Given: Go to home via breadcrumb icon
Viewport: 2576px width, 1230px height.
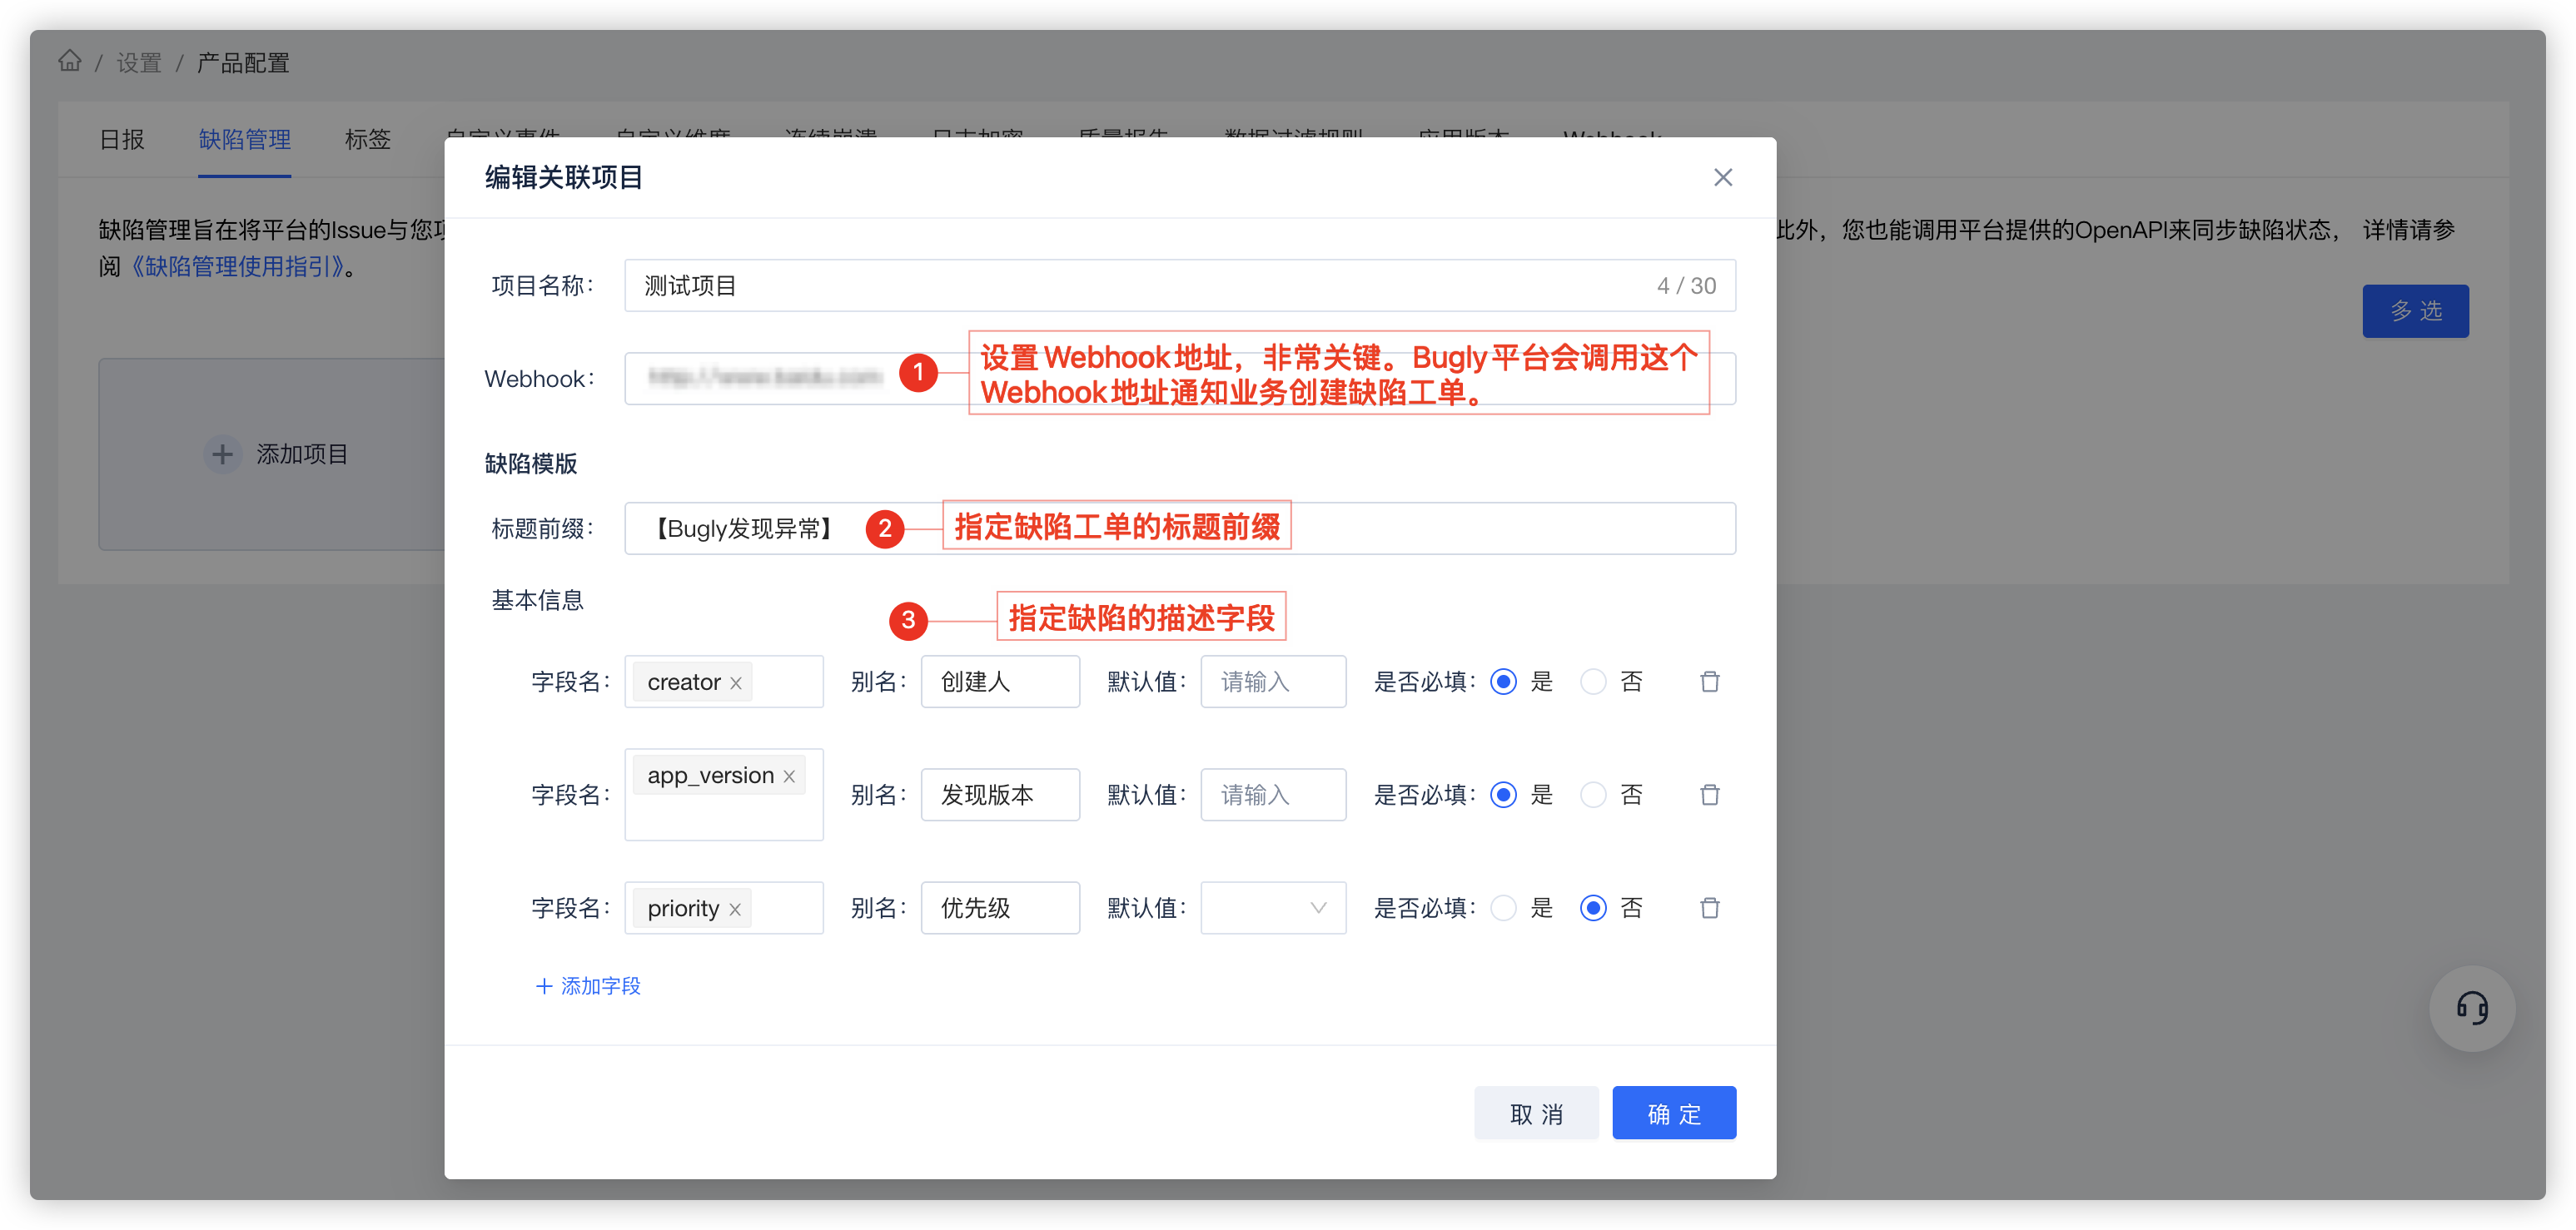Looking at the screenshot, I should point(69,62).
